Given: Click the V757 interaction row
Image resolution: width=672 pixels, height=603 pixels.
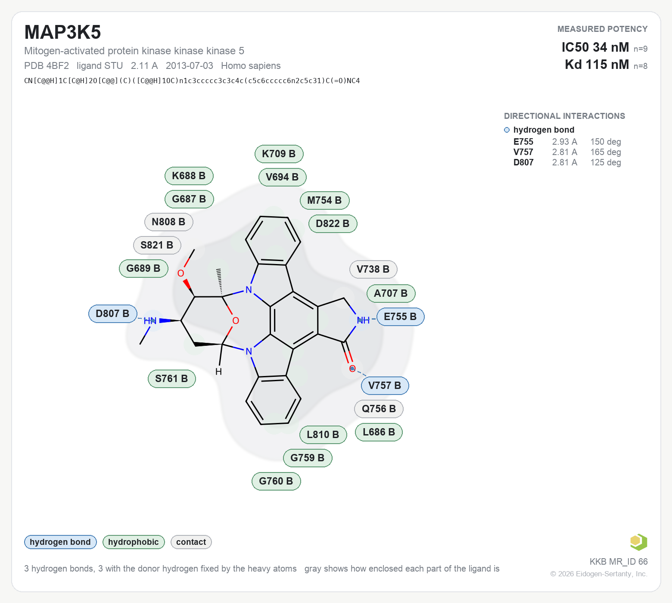Looking at the screenshot, I should click(x=567, y=152).
